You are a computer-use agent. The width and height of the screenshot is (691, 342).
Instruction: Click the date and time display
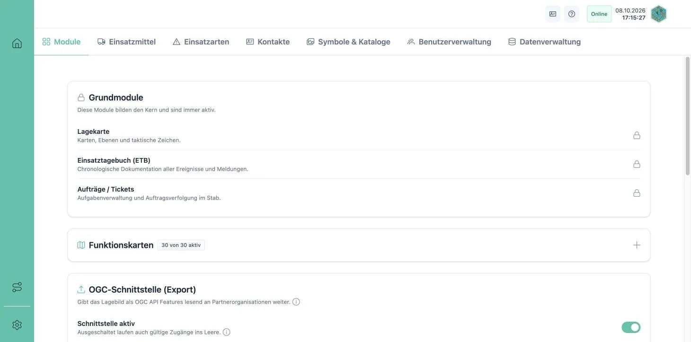[x=630, y=14]
